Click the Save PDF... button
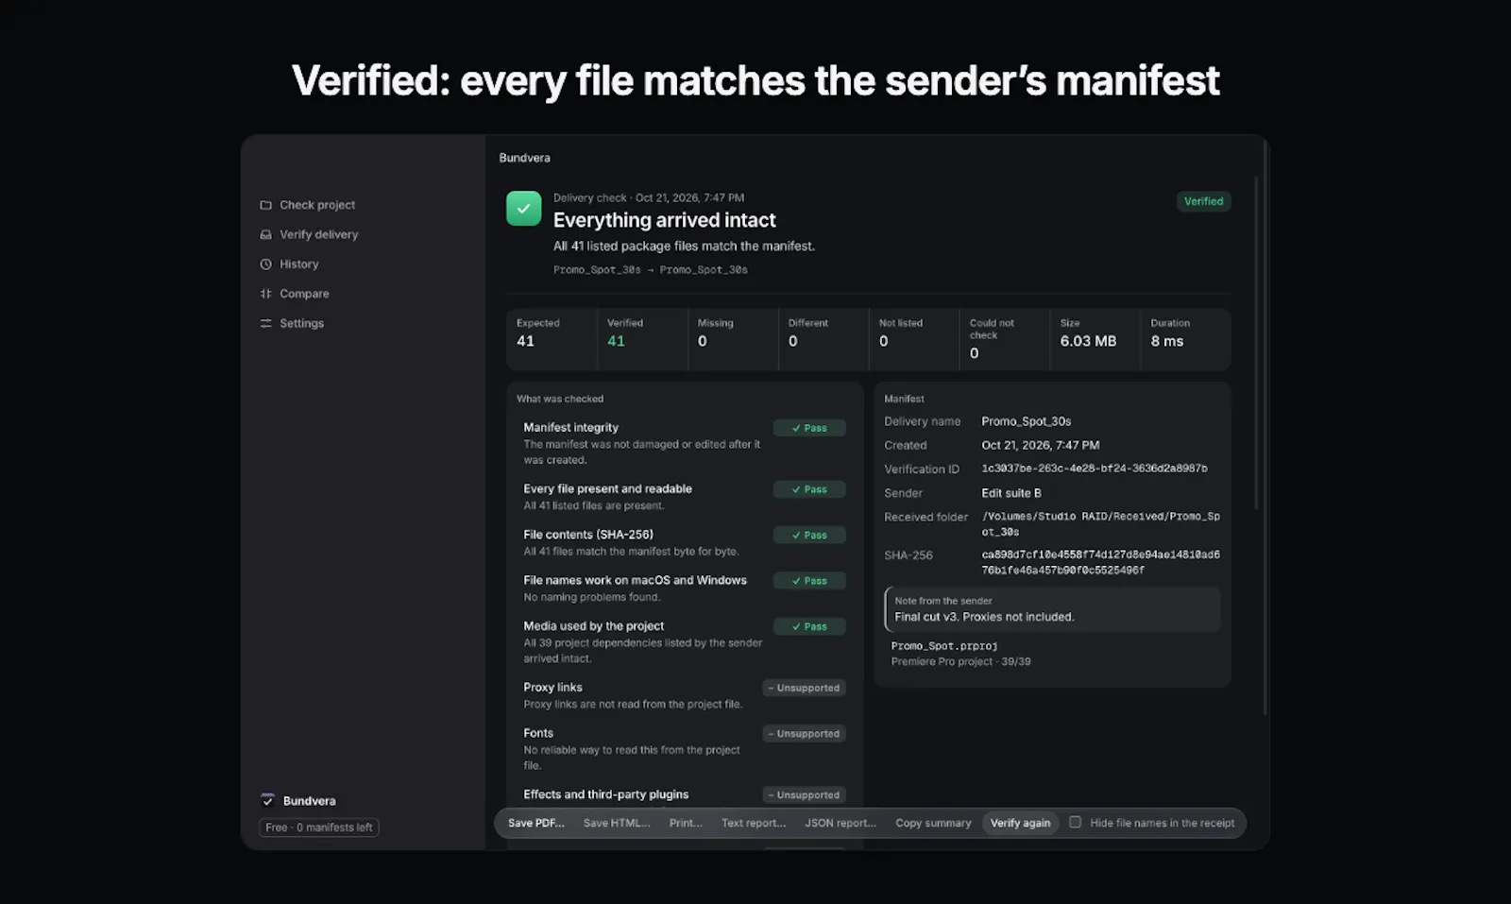Viewport: 1511px width, 904px height. point(535,823)
